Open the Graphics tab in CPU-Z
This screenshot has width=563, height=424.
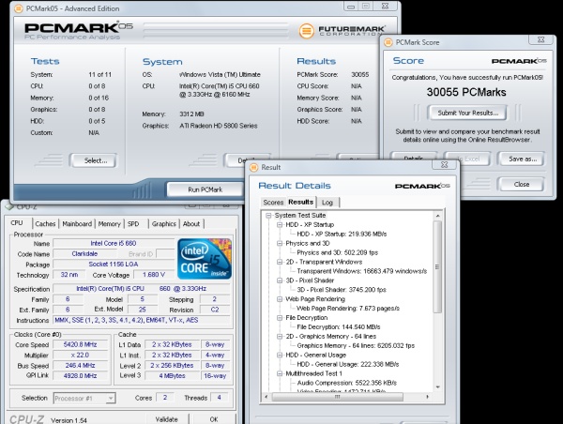point(163,223)
